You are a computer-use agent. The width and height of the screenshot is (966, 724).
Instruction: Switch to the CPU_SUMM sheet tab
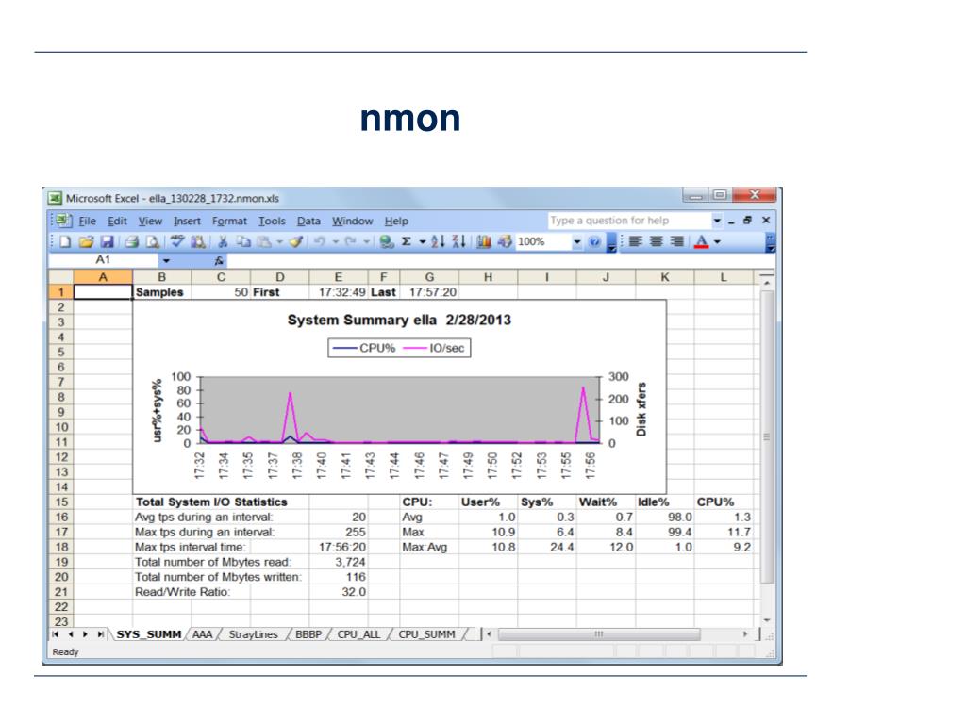tap(427, 634)
